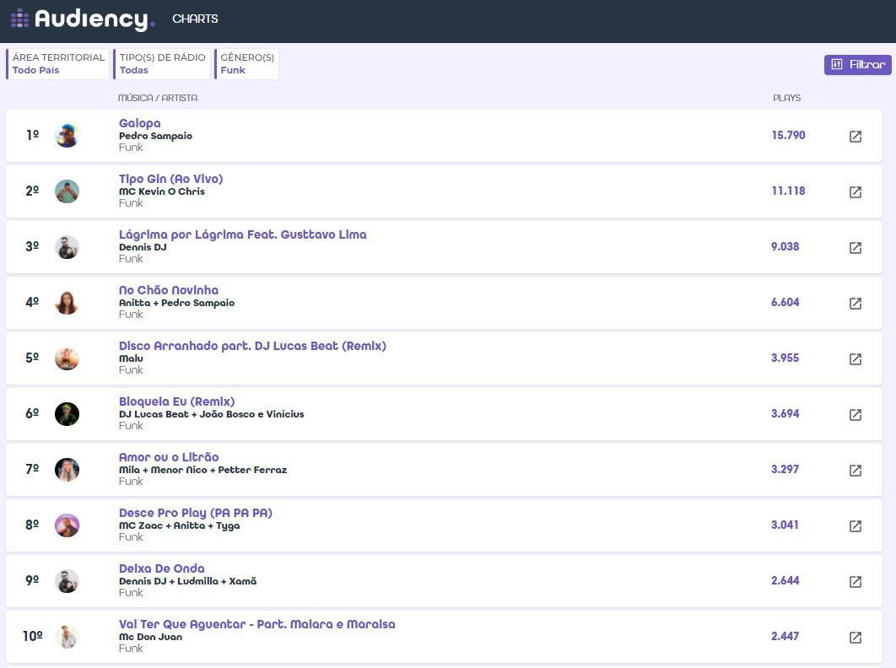
Task: Click Malu avatar in 5º row
Action: (x=67, y=358)
